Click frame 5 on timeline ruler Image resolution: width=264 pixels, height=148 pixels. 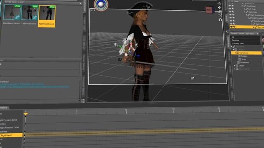(x=77, y=112)
